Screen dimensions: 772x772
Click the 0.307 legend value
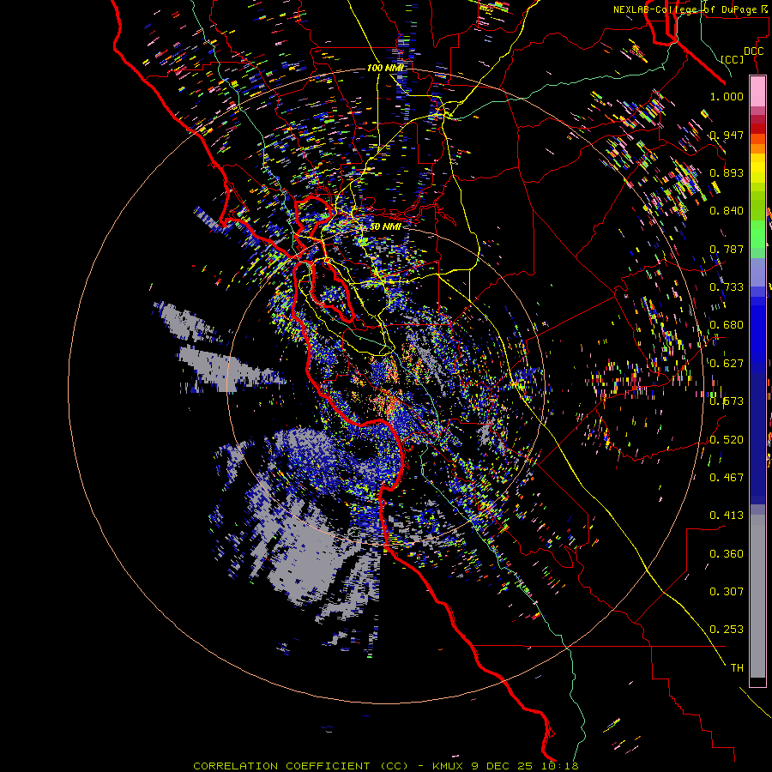click(727, 592)
